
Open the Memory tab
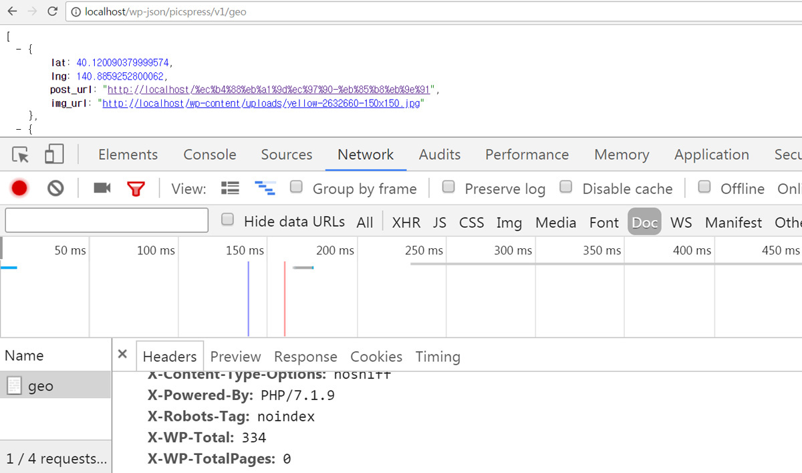point(622,155)
